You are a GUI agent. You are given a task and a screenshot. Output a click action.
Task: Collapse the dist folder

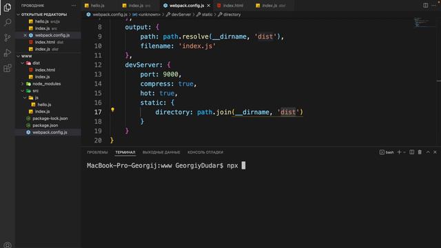(23, 63)
